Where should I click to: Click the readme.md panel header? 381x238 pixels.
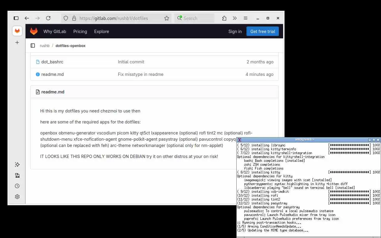(x=53, y=92)
